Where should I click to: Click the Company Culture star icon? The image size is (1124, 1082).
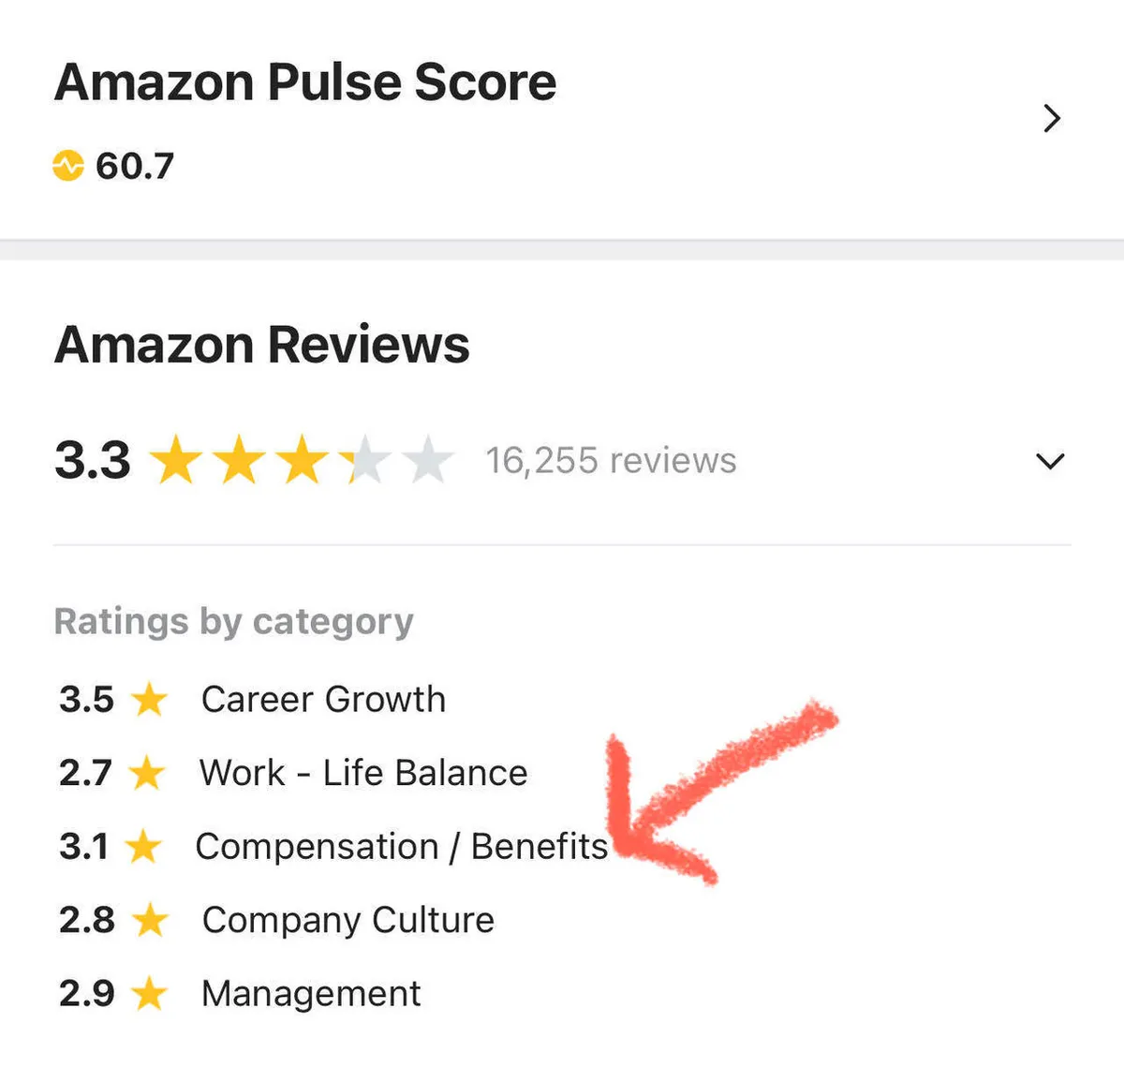tap(150, 921)
